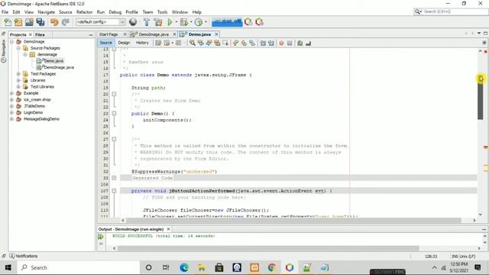Image resolution: width=489 pixels, height=275 pixels.
Task: Click the Save All toolbar icon
Action: [x=40, y=22]
